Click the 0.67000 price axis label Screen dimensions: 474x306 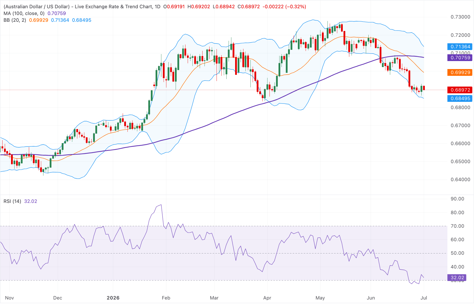pos(460,126)
